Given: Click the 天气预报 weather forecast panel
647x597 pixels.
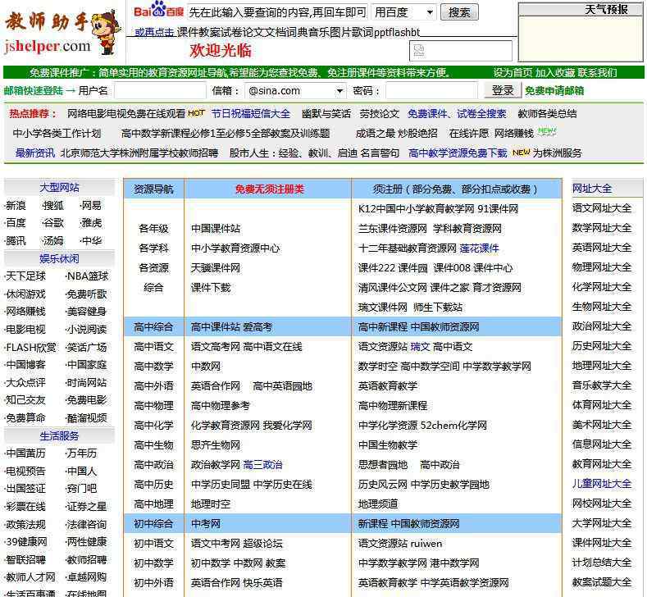Looking at the screenshot, I should tap(581, 32).
